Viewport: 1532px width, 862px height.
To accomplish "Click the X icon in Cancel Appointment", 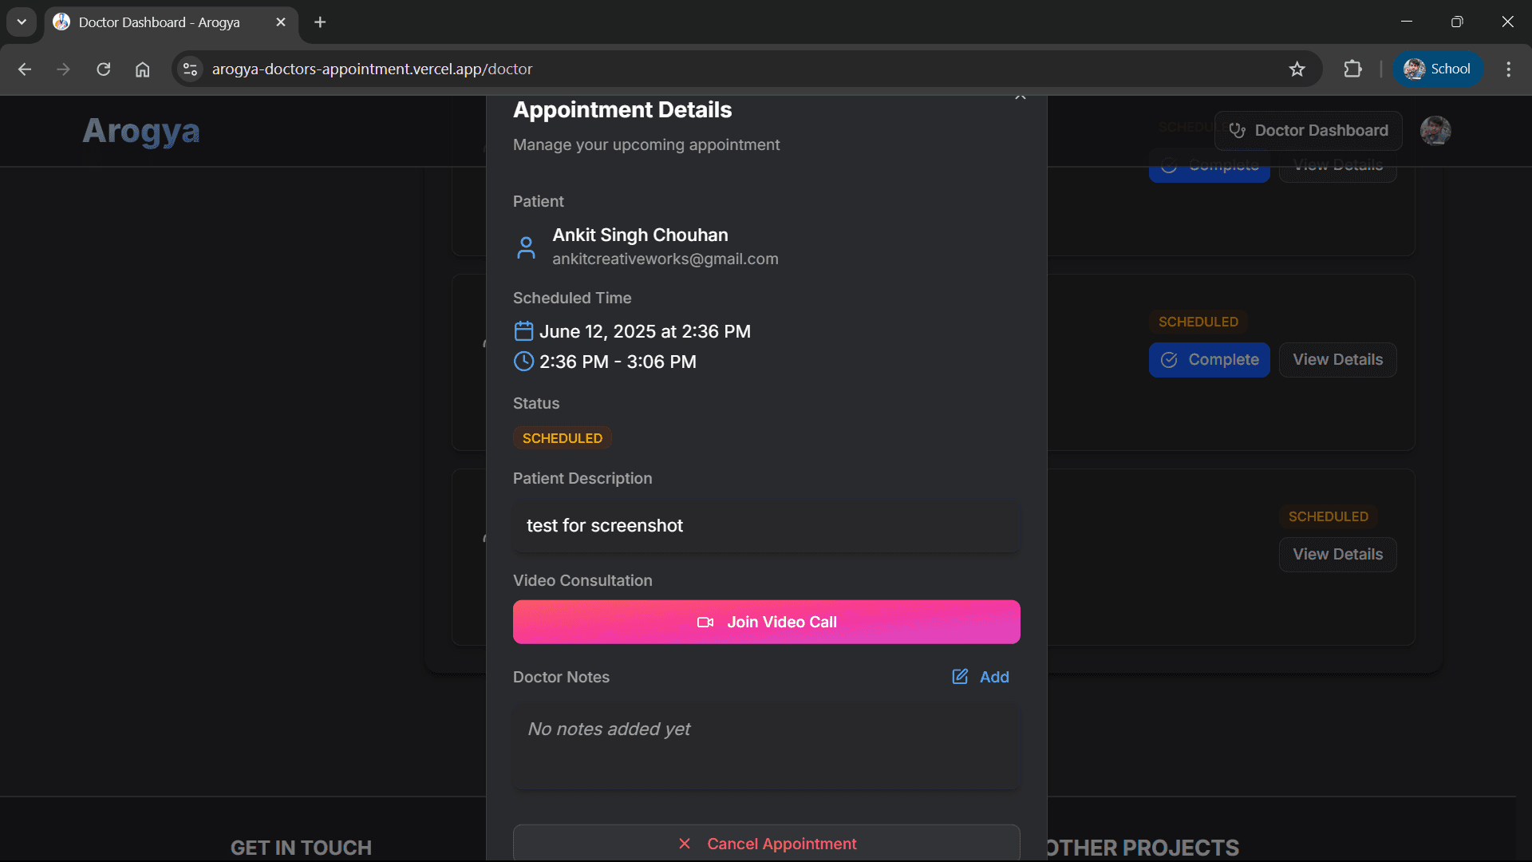I will (x=684, y=844).
